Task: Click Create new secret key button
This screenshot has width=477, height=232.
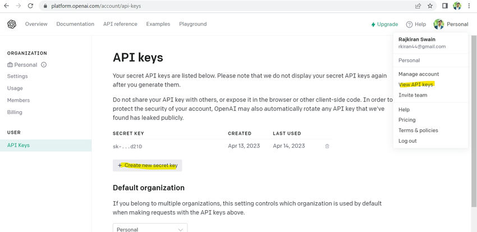Action: pyautogui.click(x=147, y=165)
